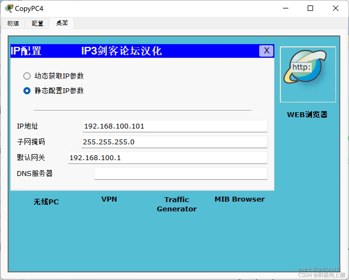Screen dimensions: 349x280
Task: Click the 静态配置IP参数 label text
Action: point(59,91)
